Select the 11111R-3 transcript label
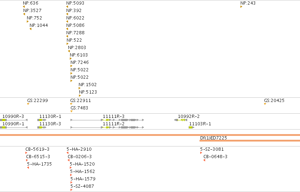The height and width of the screenshot is (192, 300). [x=114, y=116]
